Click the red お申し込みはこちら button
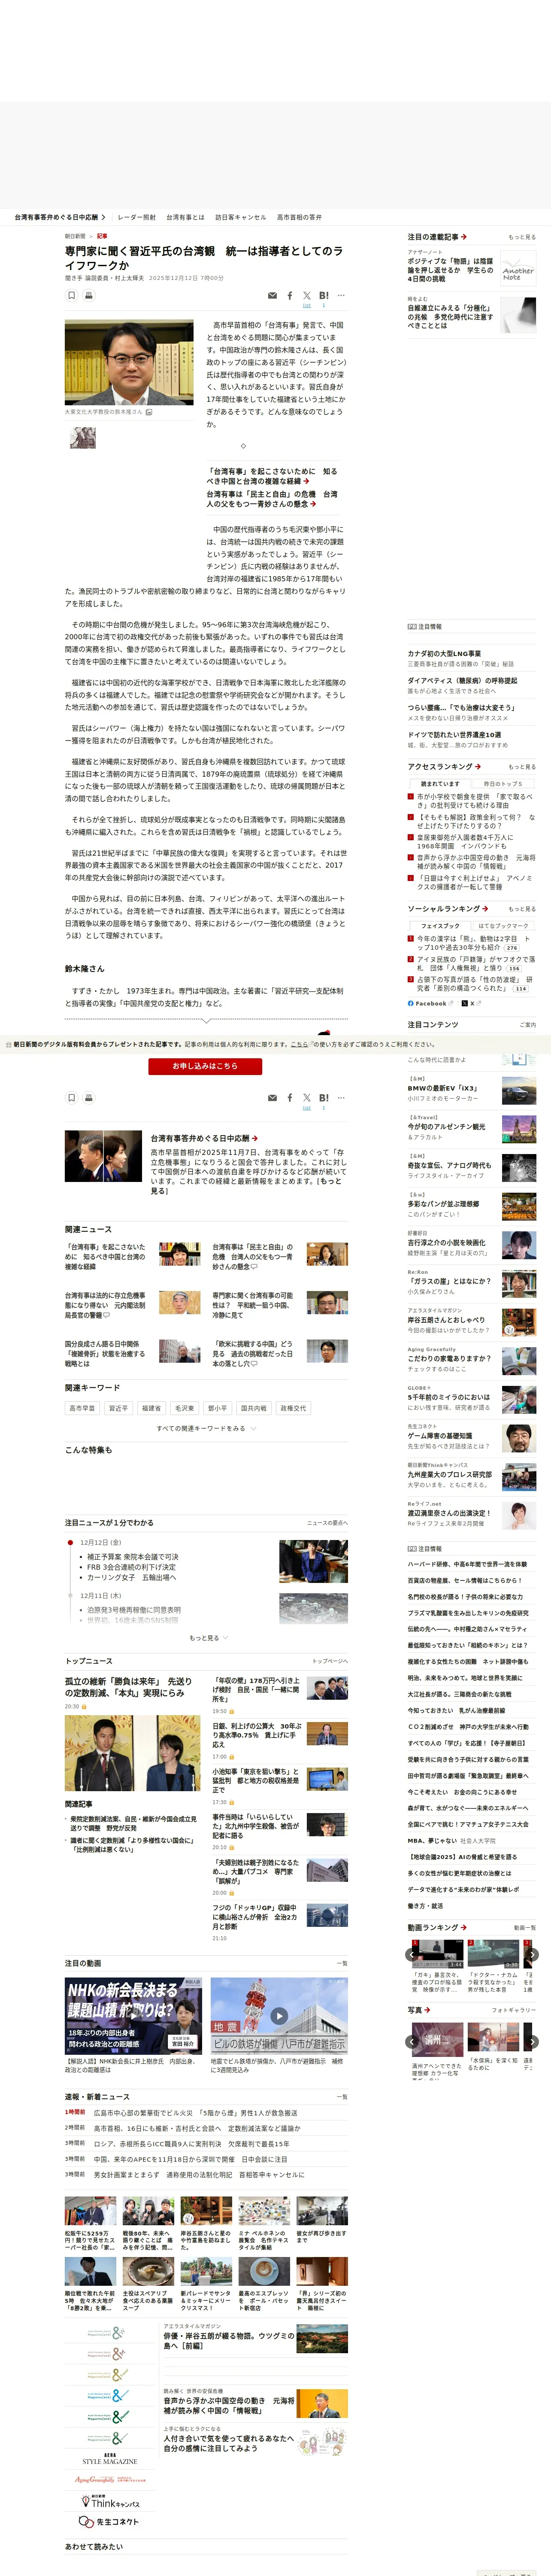This screenshot has width=551, height=2576. coord(206,1066)
